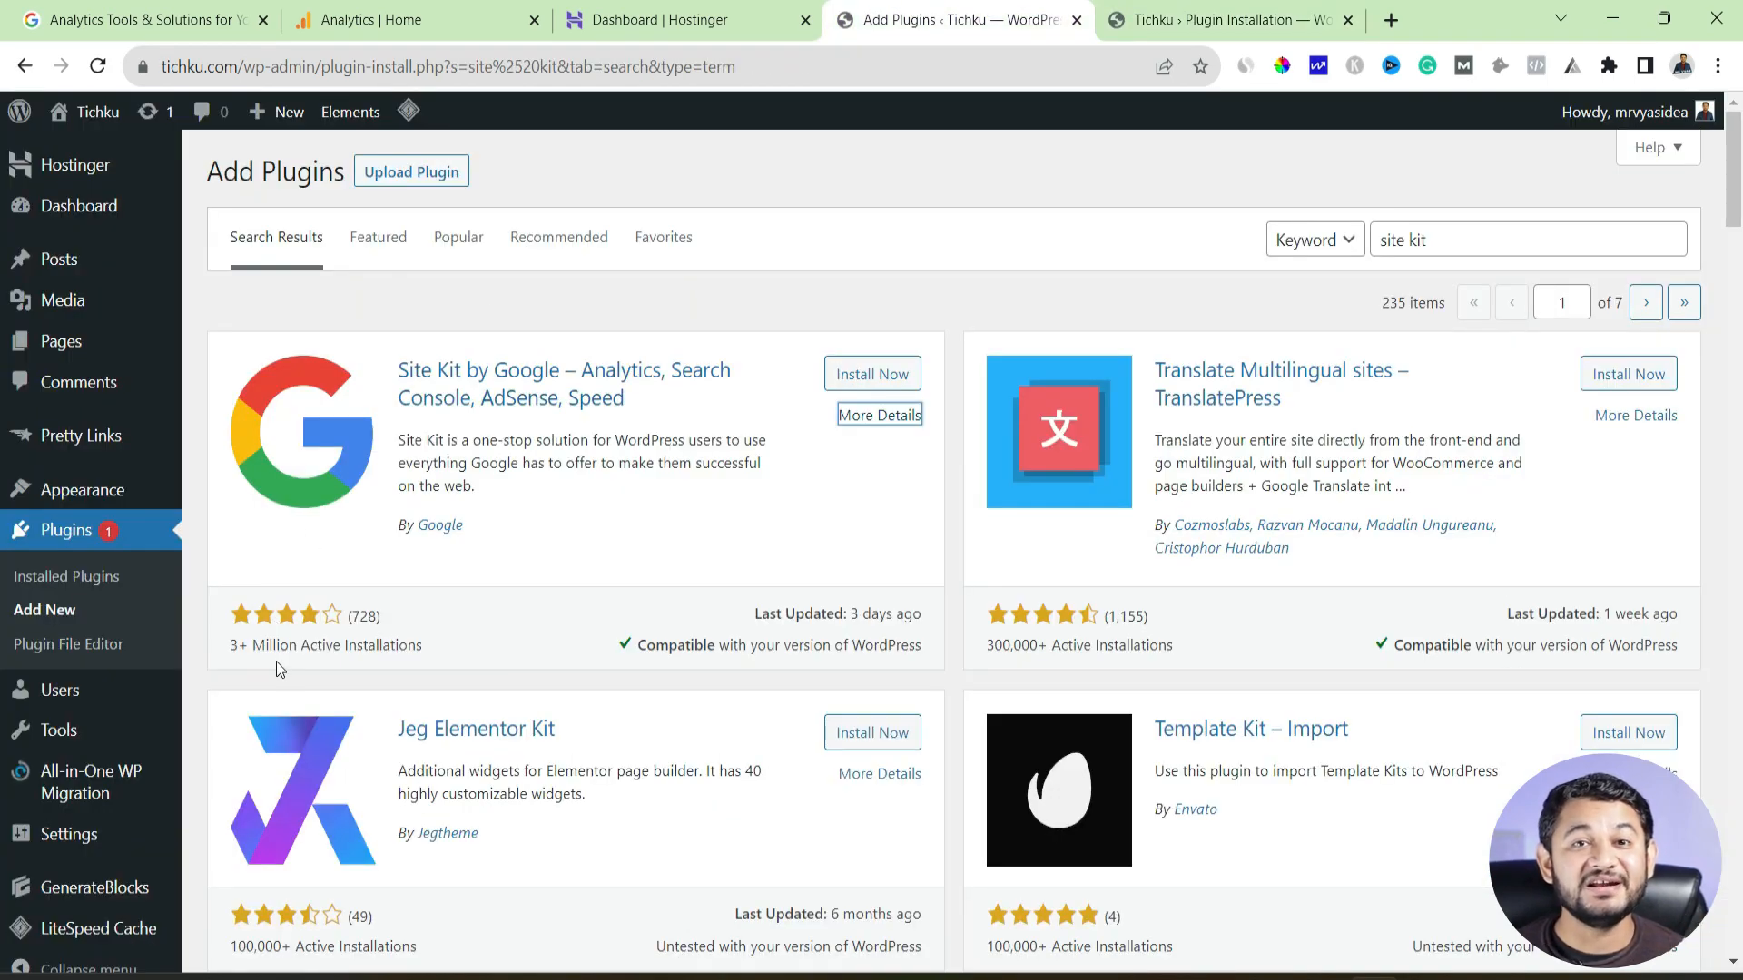Viewport: 1743px width, 980px height.
Task: Jump to last results page
Action: (x=1684, y=302)
